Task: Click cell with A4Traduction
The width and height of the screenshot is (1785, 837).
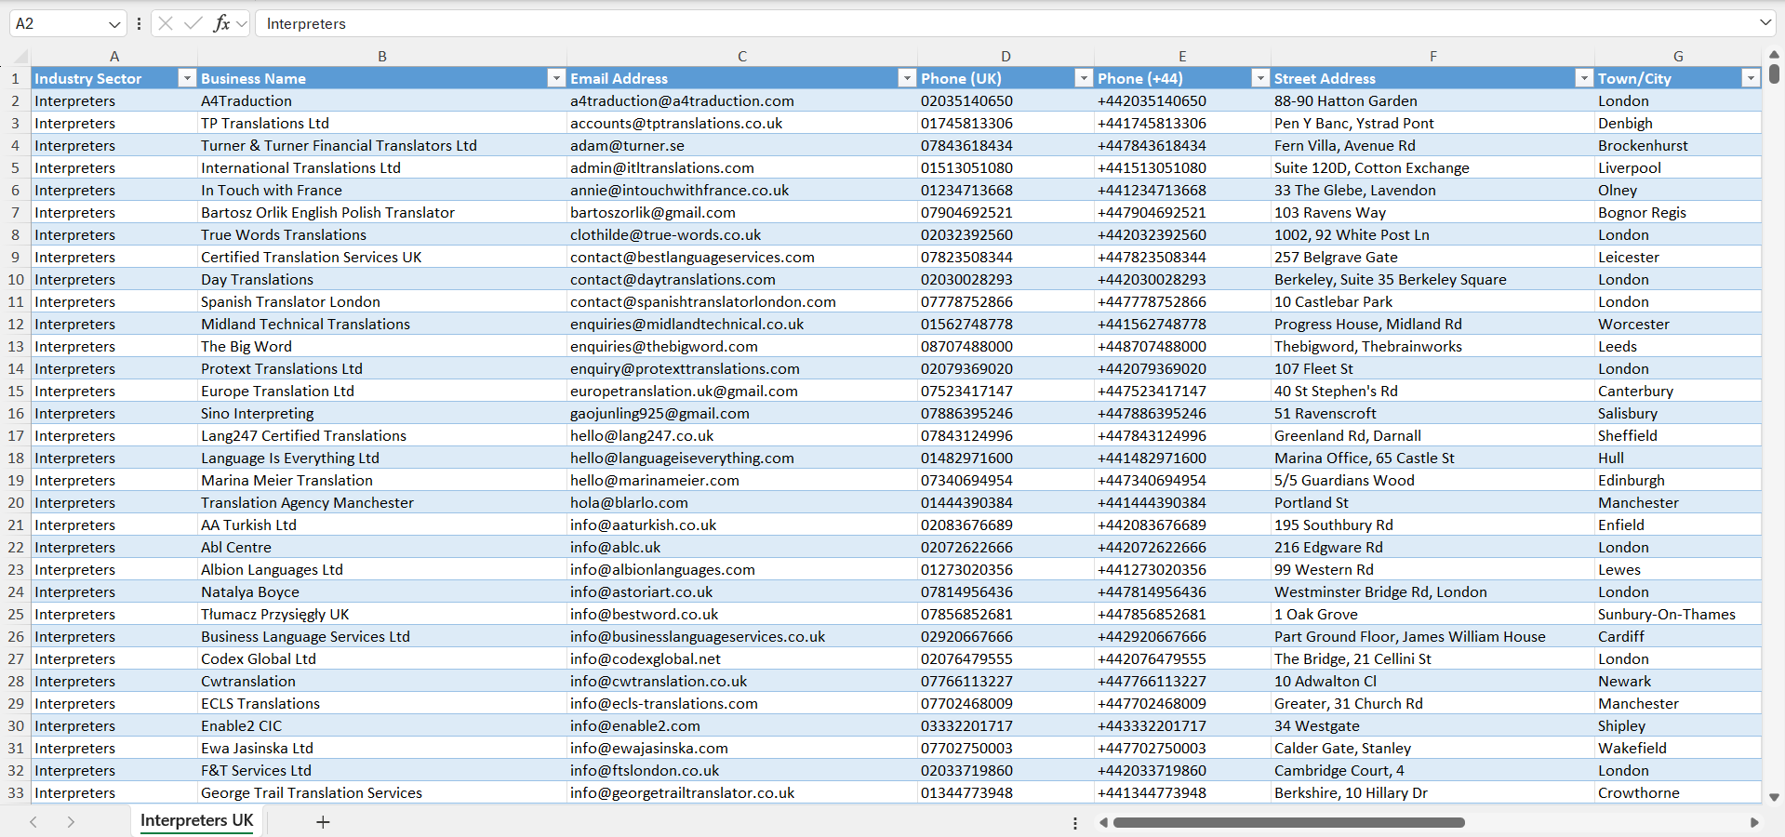Action: (382, 100)
